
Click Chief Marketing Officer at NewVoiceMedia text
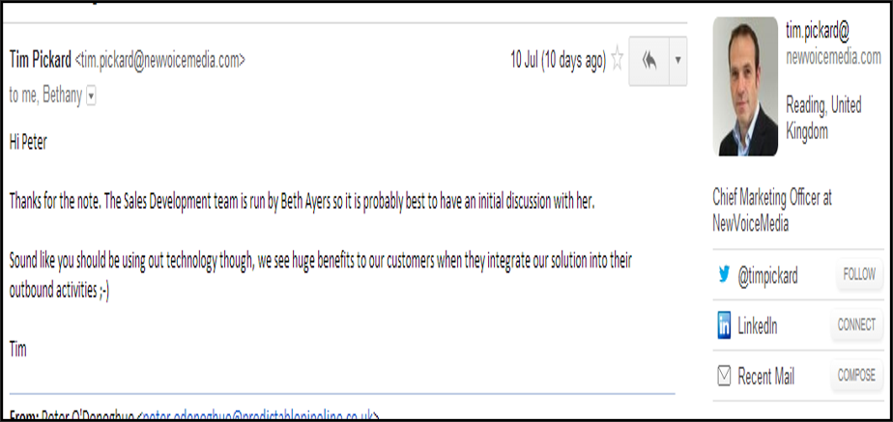[x=772, y=211]
